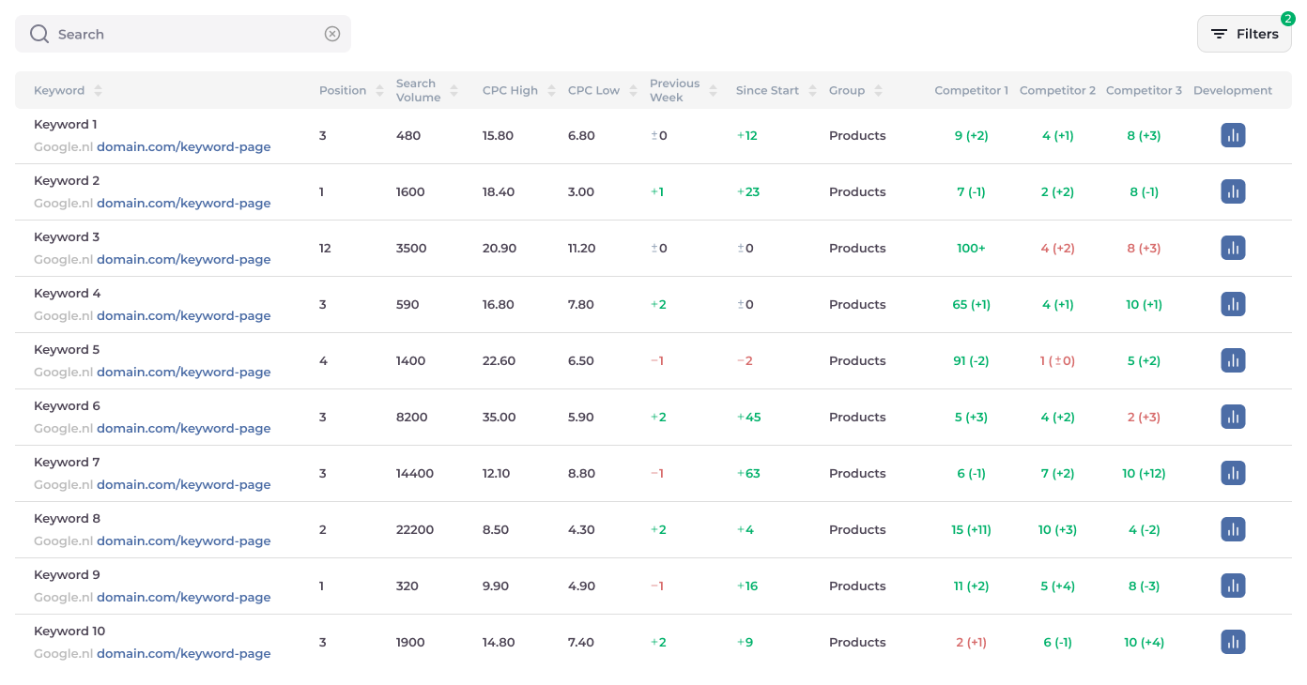Sort table by Keyword column

pos(98,91)
